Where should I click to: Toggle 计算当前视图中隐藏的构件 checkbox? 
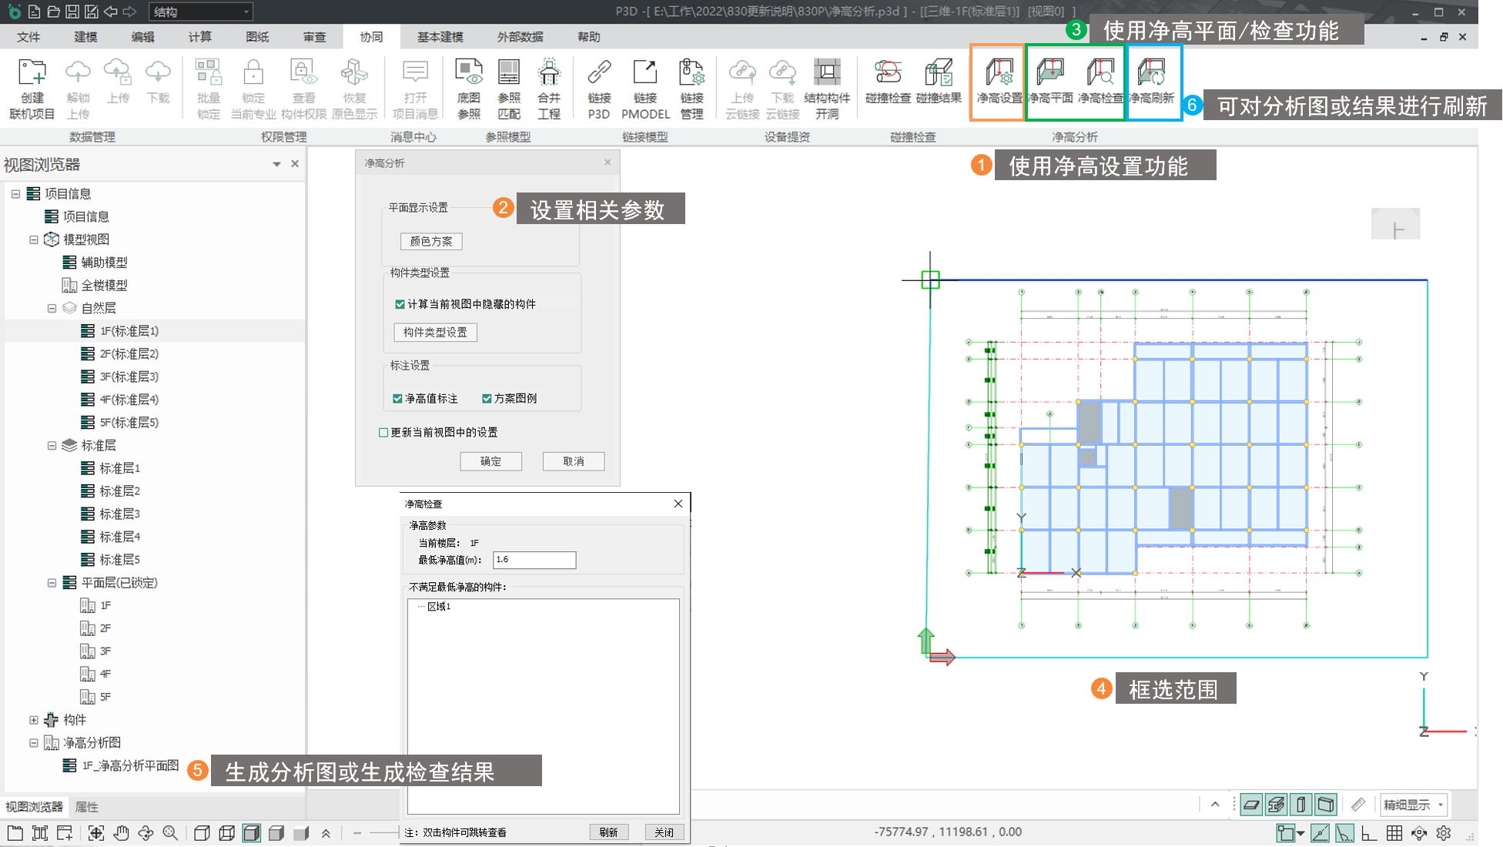[400, 304]
